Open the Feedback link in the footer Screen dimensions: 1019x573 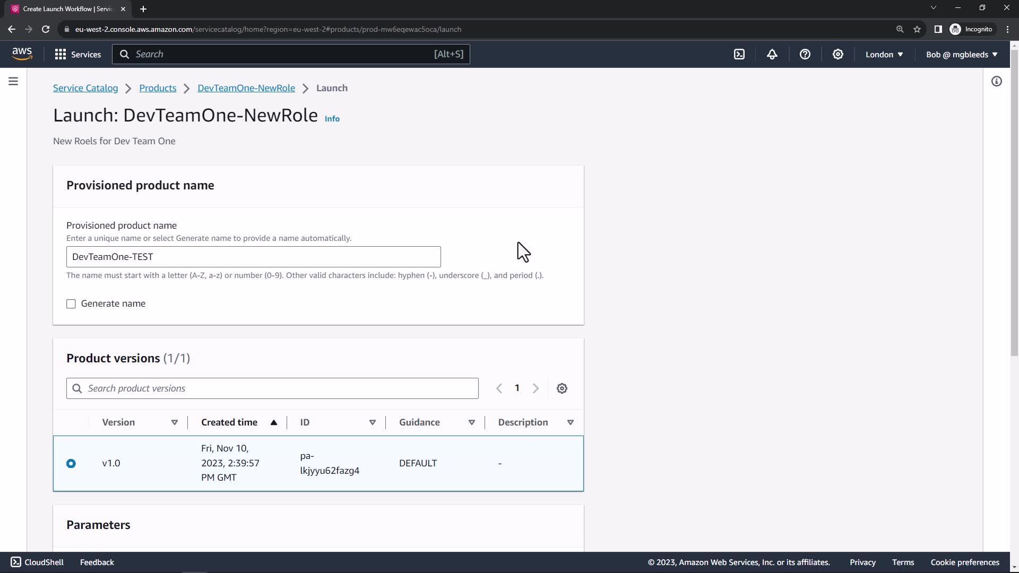click(97, 562)
